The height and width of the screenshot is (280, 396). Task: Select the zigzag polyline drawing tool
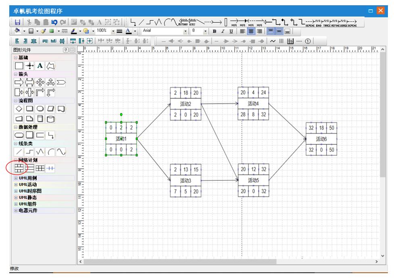click(x=158, y=22)
